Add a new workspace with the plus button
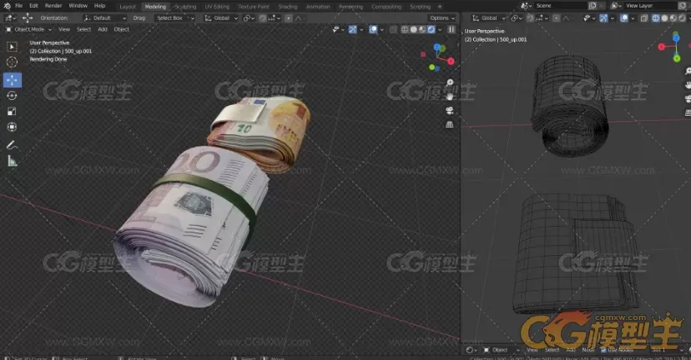691x360 pixels. [x=439, y=7]
